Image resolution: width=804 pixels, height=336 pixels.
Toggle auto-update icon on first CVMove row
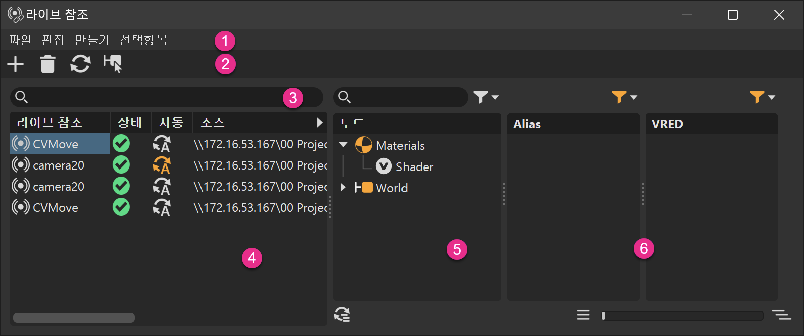click(x=162, y=144)
